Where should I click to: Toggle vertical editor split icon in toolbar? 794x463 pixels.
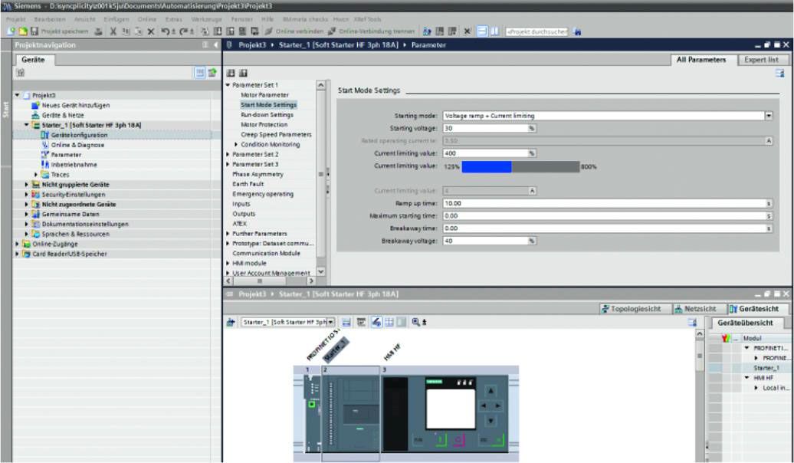pos(494,31)
